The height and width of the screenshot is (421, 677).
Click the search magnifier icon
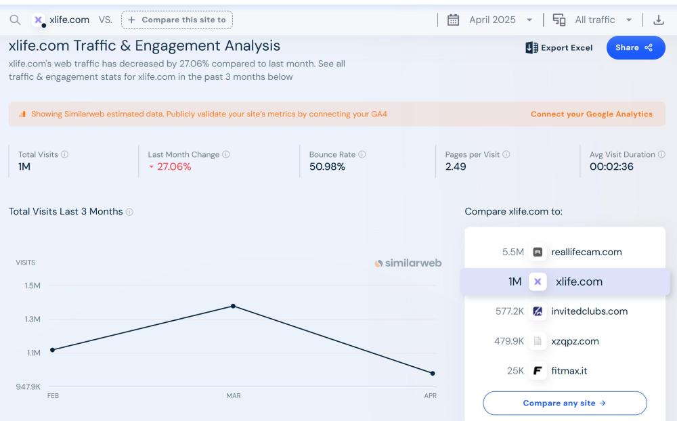coord(15,20)
